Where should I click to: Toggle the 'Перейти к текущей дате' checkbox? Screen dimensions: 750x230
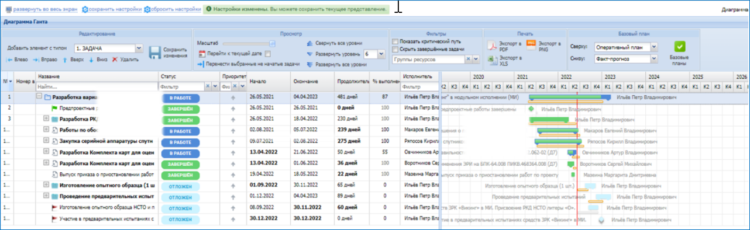[x=267, y=54]
